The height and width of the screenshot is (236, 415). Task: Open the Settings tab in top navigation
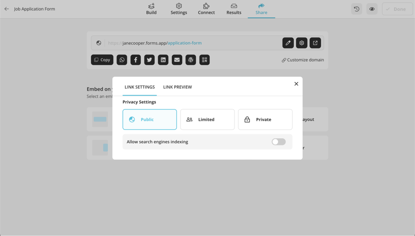(178, 9)
